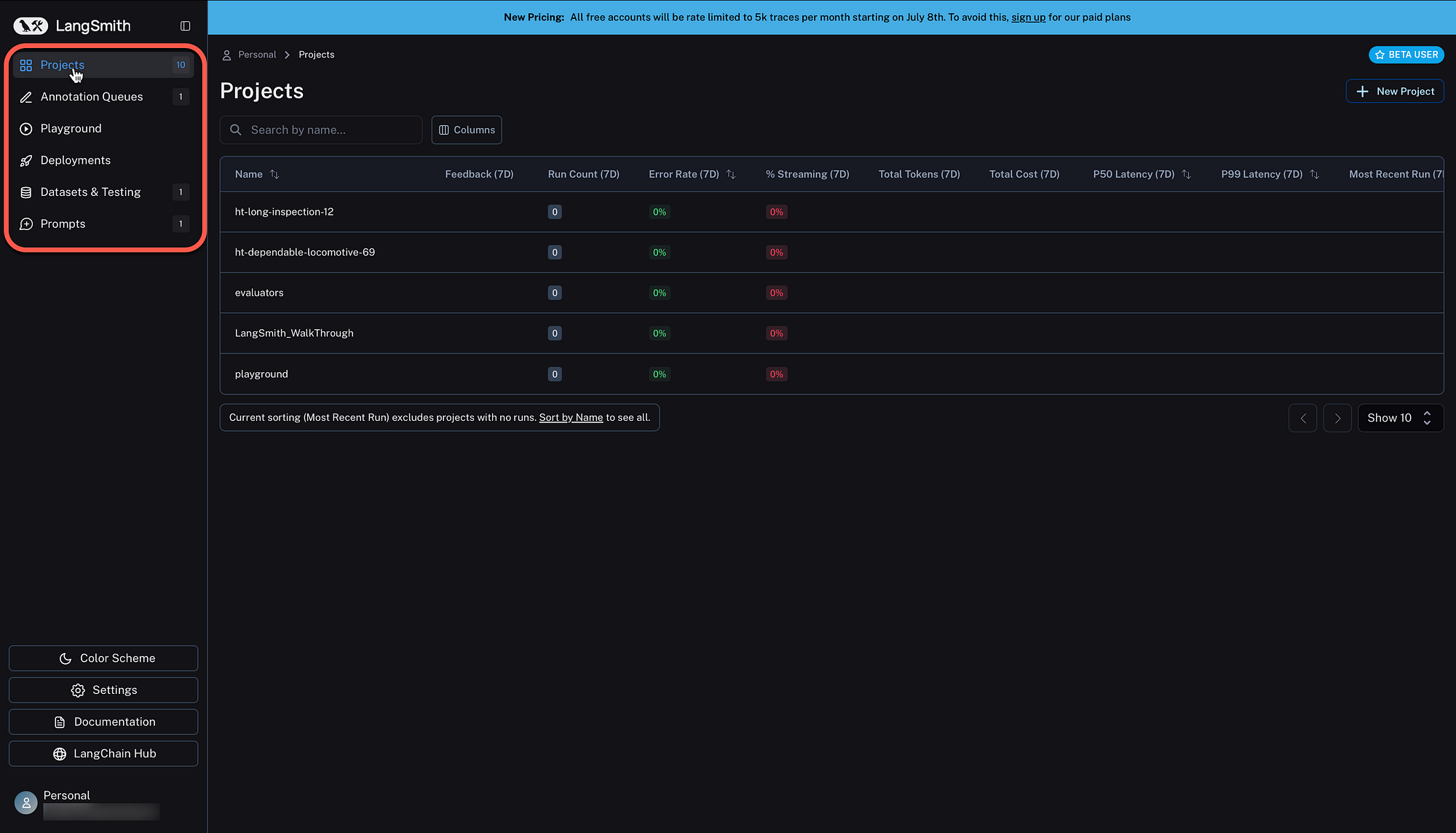The image size is (1456, 833).
Task: Open the Documentation page
Action: point(103,722)
